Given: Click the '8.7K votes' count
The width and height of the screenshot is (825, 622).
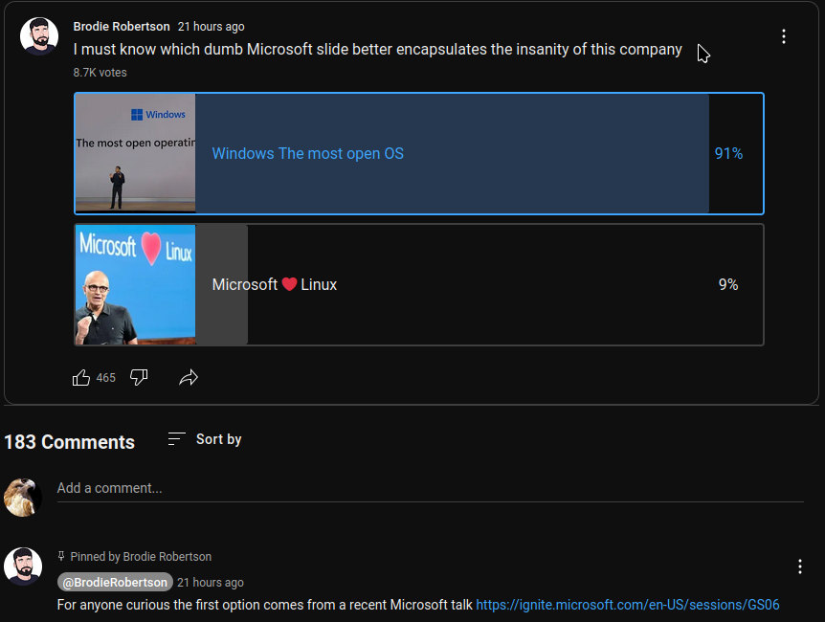Looking at the screenshot, I should [100, 73].
